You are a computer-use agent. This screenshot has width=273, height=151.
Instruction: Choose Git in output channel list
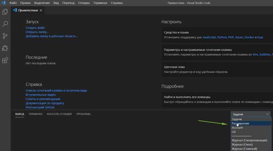pyautogui.click(x=251, y=132)
